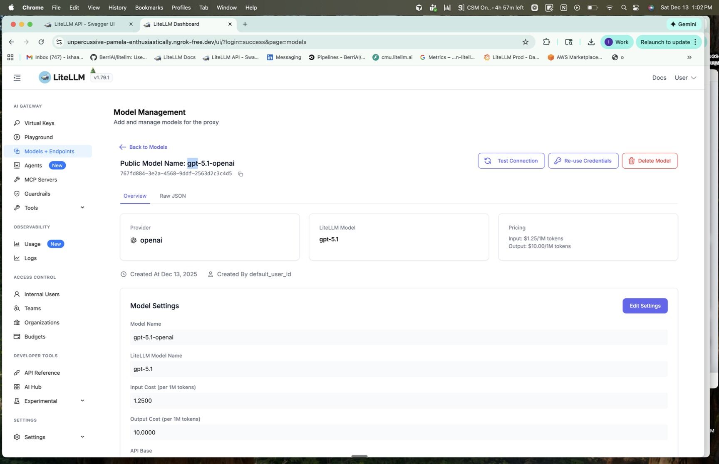The height and width of the screenshot is (464, 719).
Task: Select the Overview tab
Action: (135, 196)
